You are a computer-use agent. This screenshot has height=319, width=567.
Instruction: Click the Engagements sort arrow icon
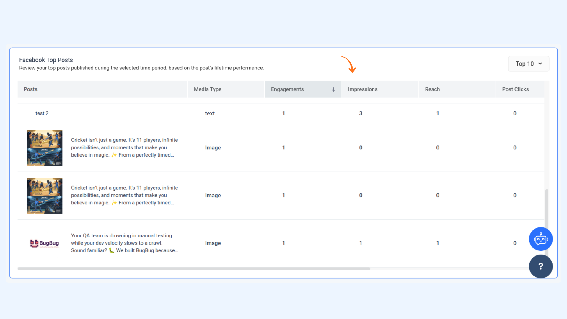point(333,89)
